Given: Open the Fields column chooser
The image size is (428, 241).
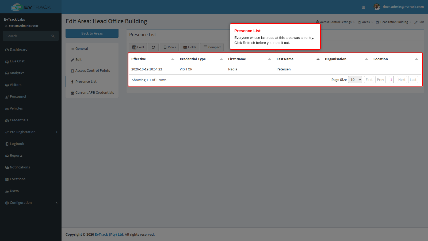Looking at the screenshot, I should click(190, 47).
